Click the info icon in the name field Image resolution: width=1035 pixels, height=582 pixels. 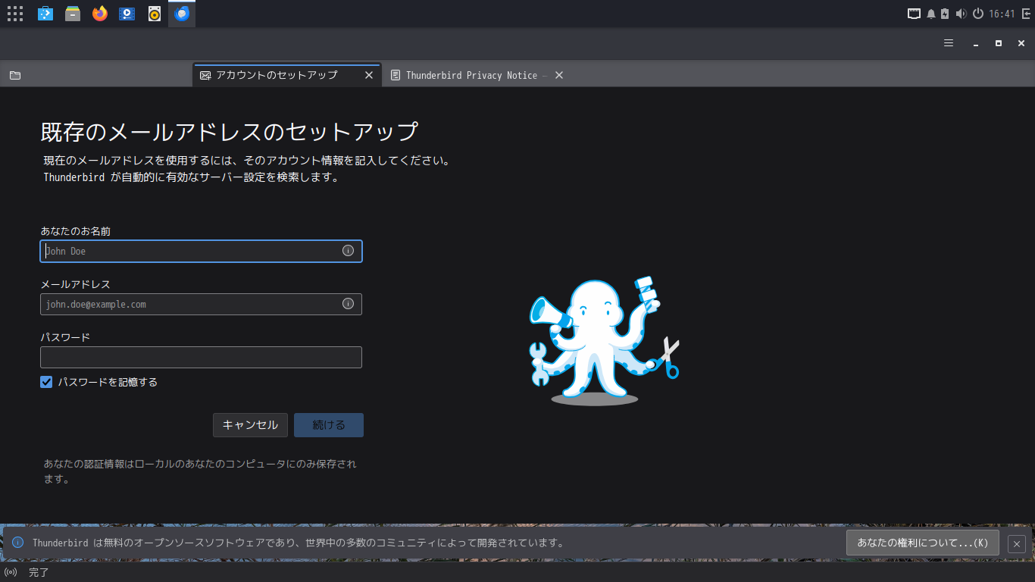click(x=348, y=251)
